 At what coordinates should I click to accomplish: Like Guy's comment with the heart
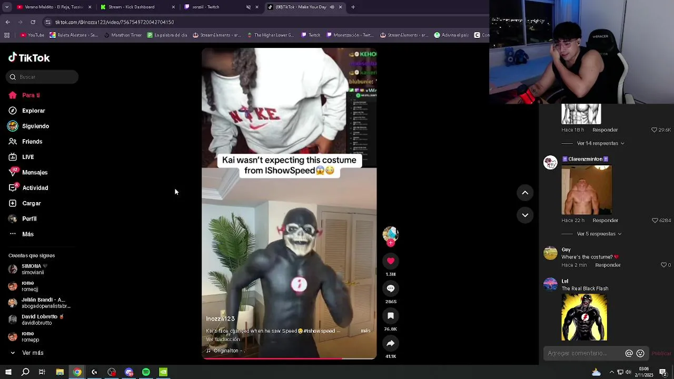(x=663, y=265)
